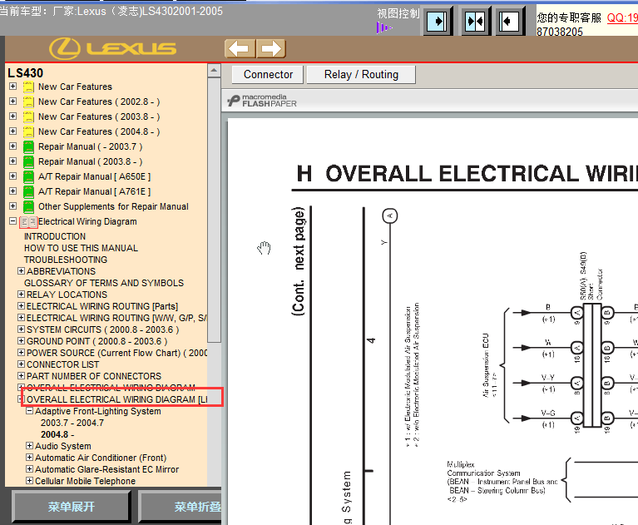Select the 2003.7 - 2004.7 diagram entry
Image resolution: width=638 pixels, height=525 pixels.
[x=72, y=423]
